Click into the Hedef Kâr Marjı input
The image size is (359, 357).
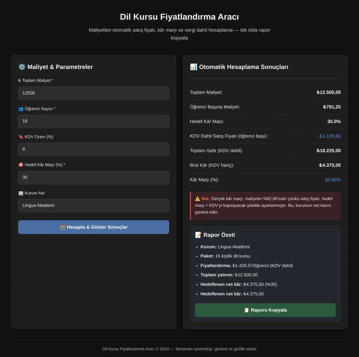point(94,178)
